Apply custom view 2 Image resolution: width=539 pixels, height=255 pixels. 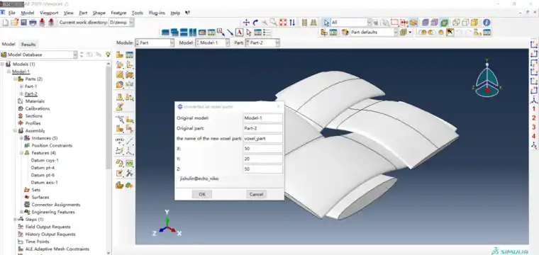pos(534,118)
